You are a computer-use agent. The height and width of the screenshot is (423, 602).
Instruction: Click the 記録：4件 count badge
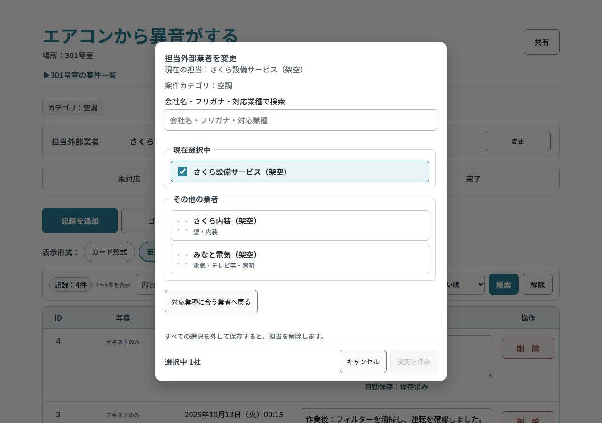pos(71,284)
